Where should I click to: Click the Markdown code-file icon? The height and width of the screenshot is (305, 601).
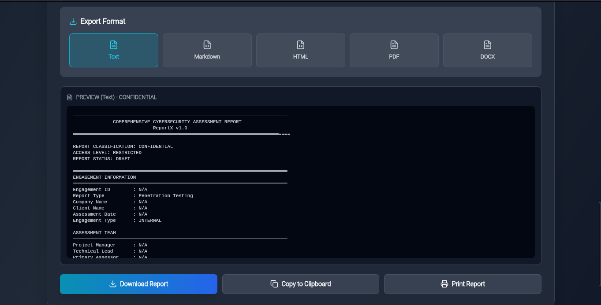[x=207, y=44]
